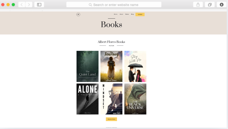Open the Blog nav link
The height and width of the screenshot is (129, 228).
point(132,14)
